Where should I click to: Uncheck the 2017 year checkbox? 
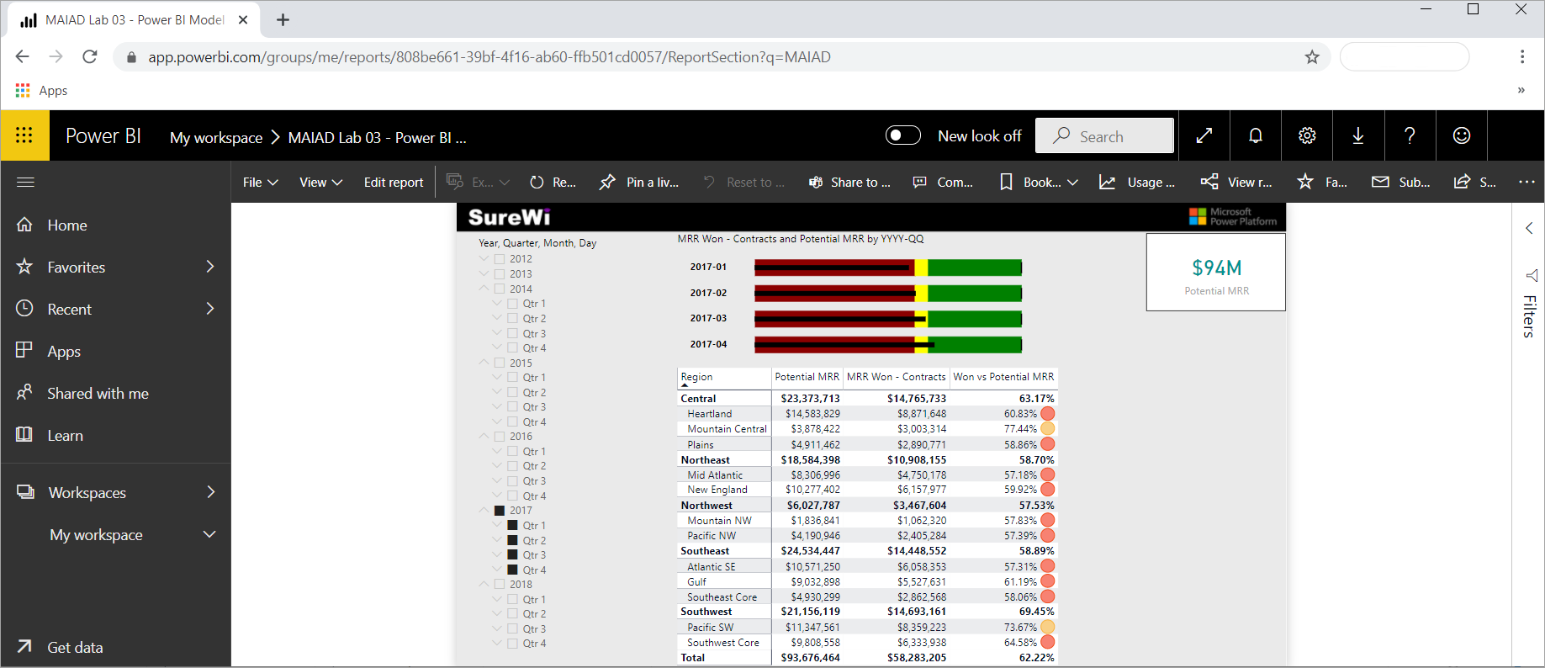500,511
